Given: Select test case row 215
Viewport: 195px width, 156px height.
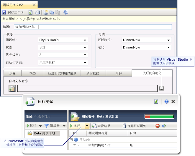Looking at the screenshot, I should click(x=123, y=145).
